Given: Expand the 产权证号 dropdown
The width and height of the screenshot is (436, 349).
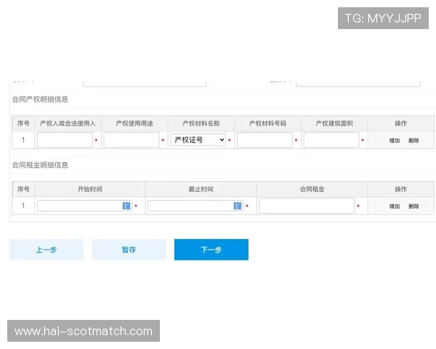Looking at the screenshot, I should [198, 140].
